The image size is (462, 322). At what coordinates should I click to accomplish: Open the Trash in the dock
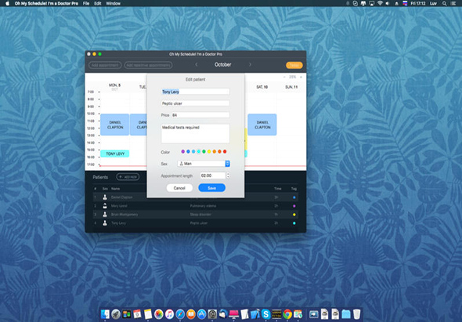[356, 314]
